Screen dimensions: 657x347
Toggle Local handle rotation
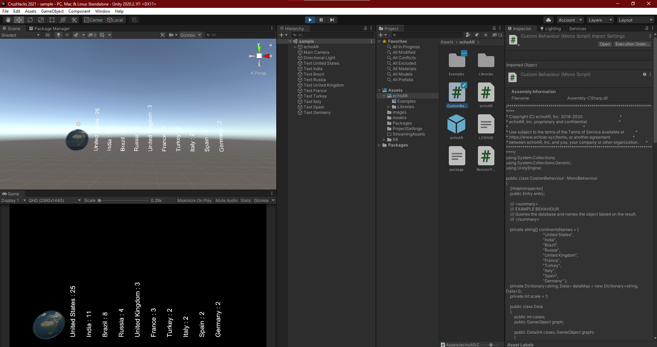click(x=115, y=20)
